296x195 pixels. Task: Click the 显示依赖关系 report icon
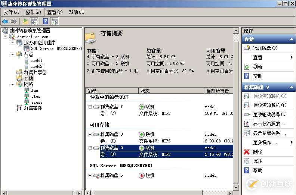click(x=247, y=133)
